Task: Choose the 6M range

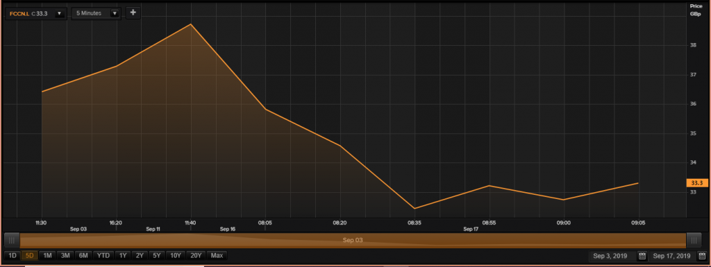Action: point(83,256)
